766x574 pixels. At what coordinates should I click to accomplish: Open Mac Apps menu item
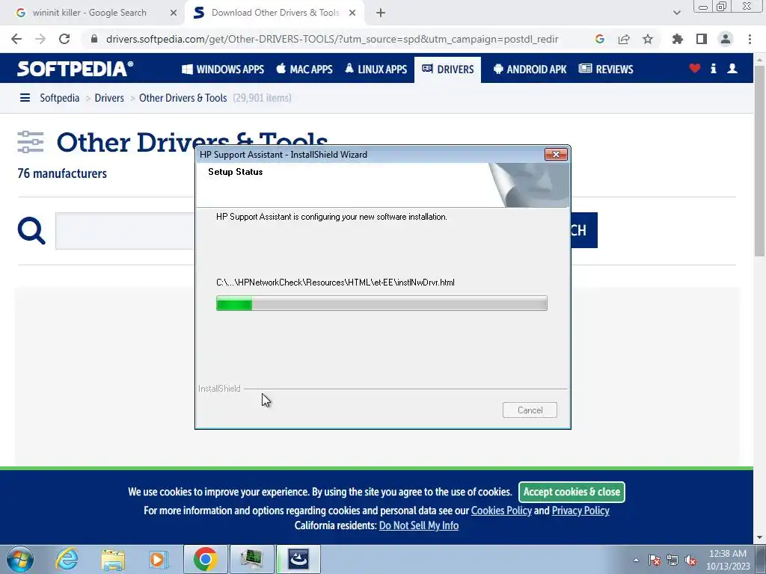[304, 70]
